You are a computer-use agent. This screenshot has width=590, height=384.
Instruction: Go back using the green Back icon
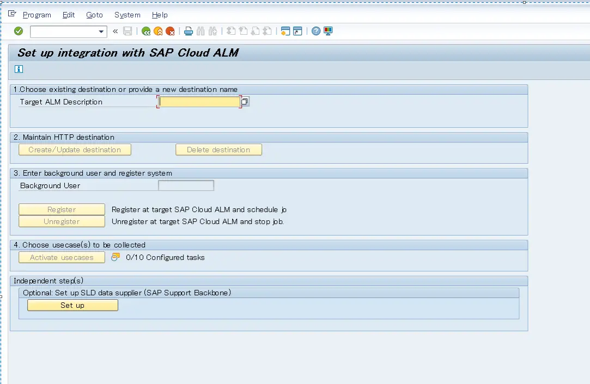pyautogui.click(x=146, y=31)
